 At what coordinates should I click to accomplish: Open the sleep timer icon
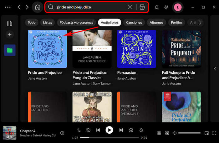pos(141,130)
